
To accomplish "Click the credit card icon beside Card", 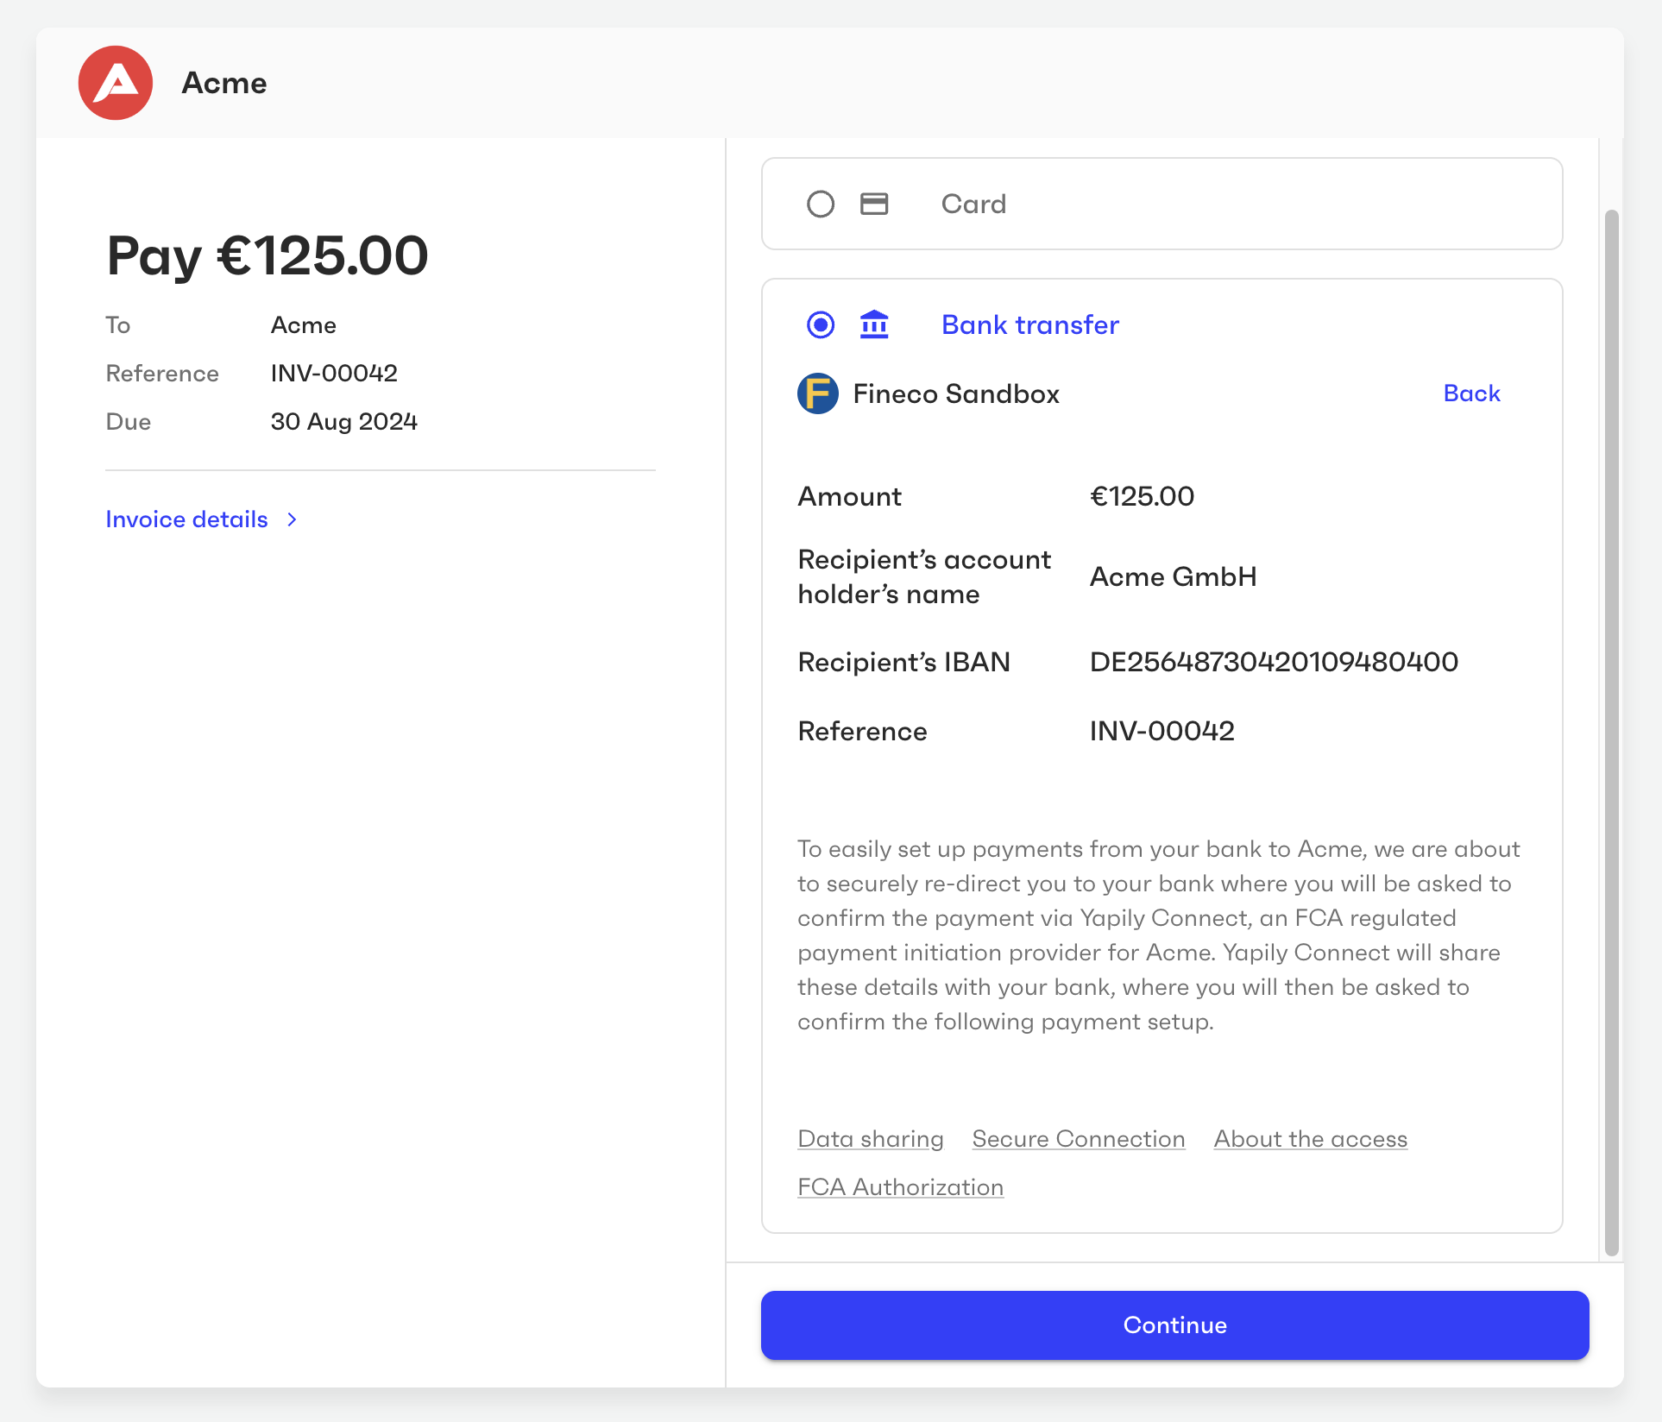I will click(873, 204).
